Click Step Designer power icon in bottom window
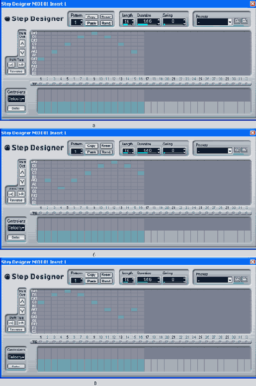This screenshot has height=386, width=256. tap(7, 277)
